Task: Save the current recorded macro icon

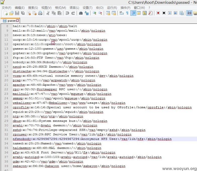Action: point(181,13)
